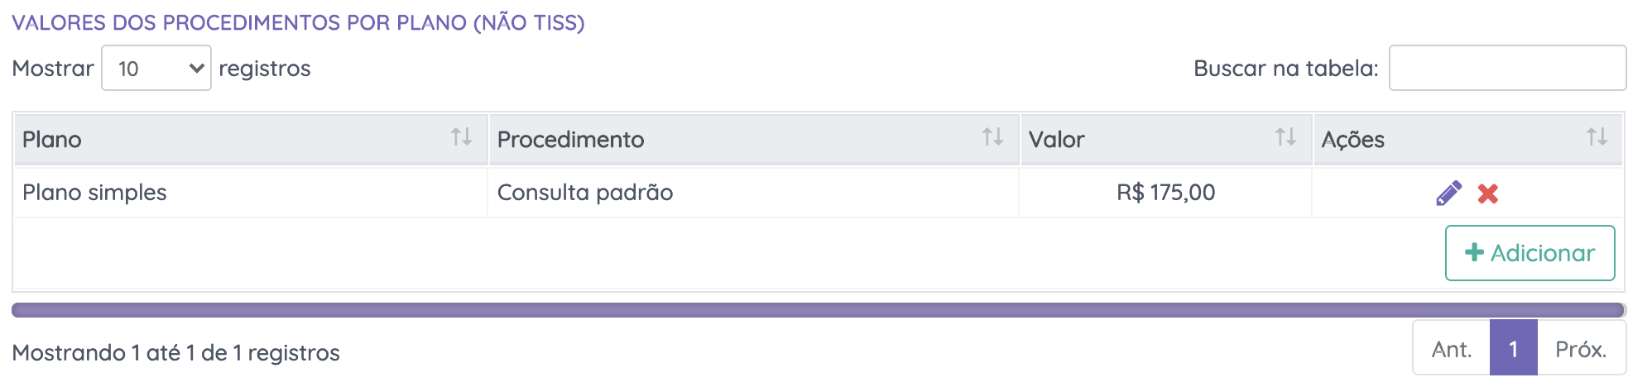
Task: Sort table by Procedimento column arrows
Action: point(992,137)
